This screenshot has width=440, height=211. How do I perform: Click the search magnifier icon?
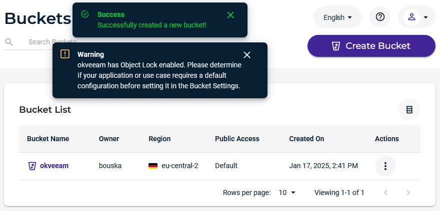[9, 42]
